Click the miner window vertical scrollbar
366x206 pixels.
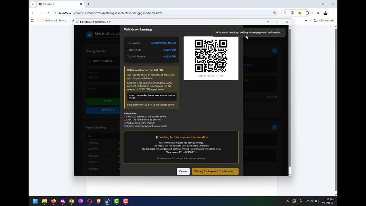click(290, 97)
